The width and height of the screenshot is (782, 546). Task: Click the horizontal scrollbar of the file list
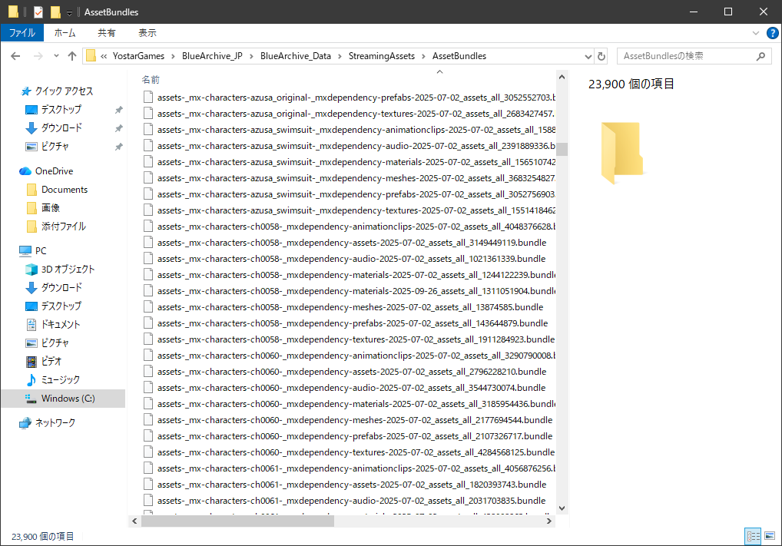238,521
